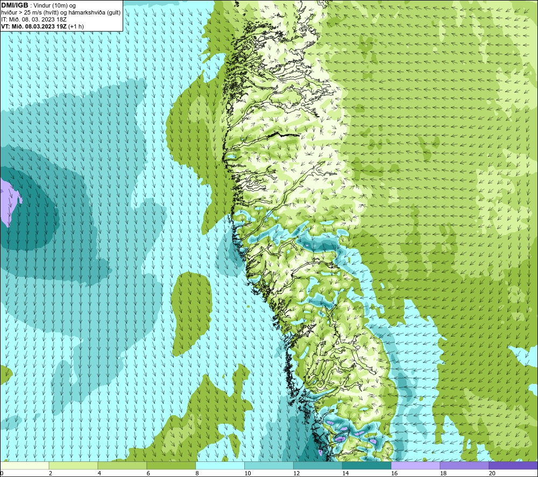
Task: Pick the teal 12–14 m/s legend swatch
Action: click(x=318, y=465)
